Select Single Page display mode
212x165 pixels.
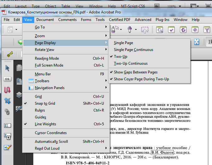tap(149, 43)
